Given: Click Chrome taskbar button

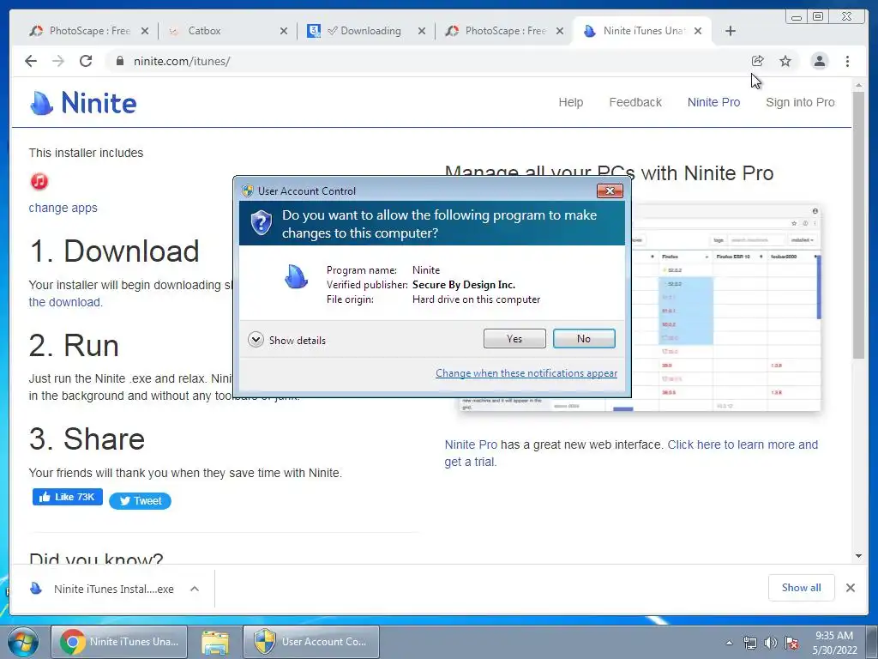Looking at the screenshot, I should coord(118,642).
